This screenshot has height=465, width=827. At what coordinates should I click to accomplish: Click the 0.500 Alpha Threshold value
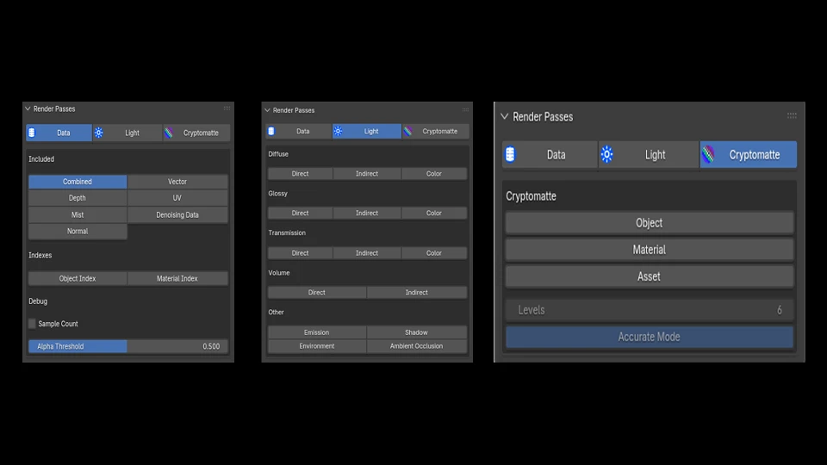[211, 346]
